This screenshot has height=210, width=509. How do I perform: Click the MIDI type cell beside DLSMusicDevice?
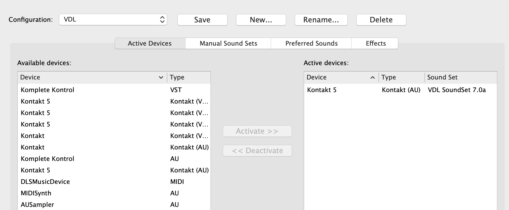coord(177,182)
